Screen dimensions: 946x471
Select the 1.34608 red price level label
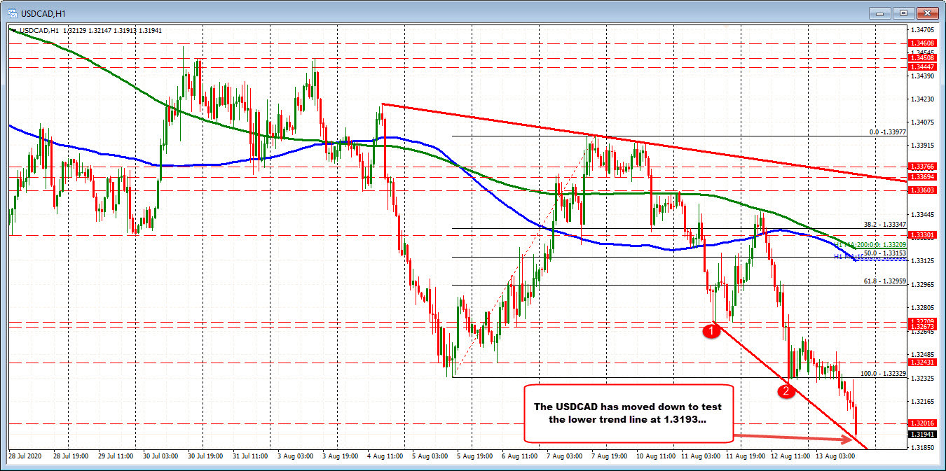pyautogui.click(x=921, y=43)
